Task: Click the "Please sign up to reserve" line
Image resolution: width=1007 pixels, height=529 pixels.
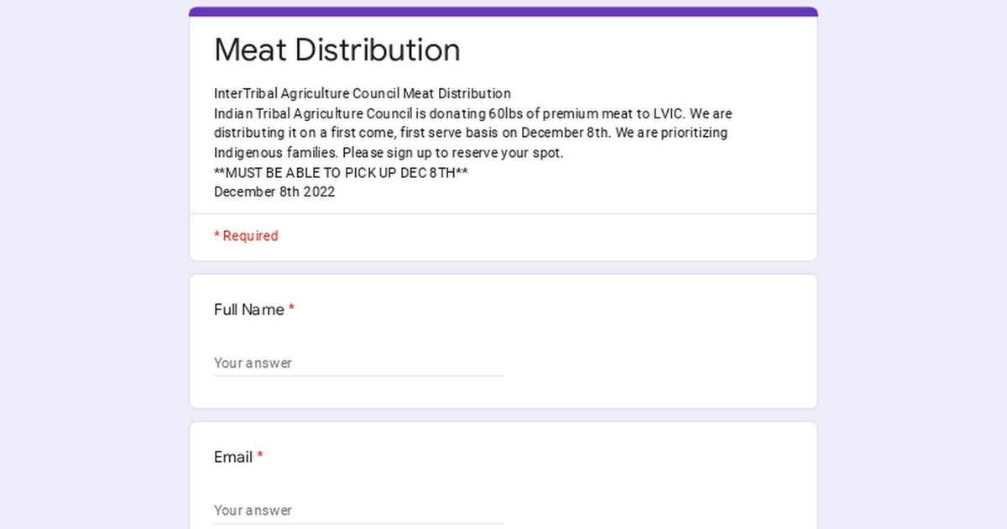Action: [x=389, y=153]
